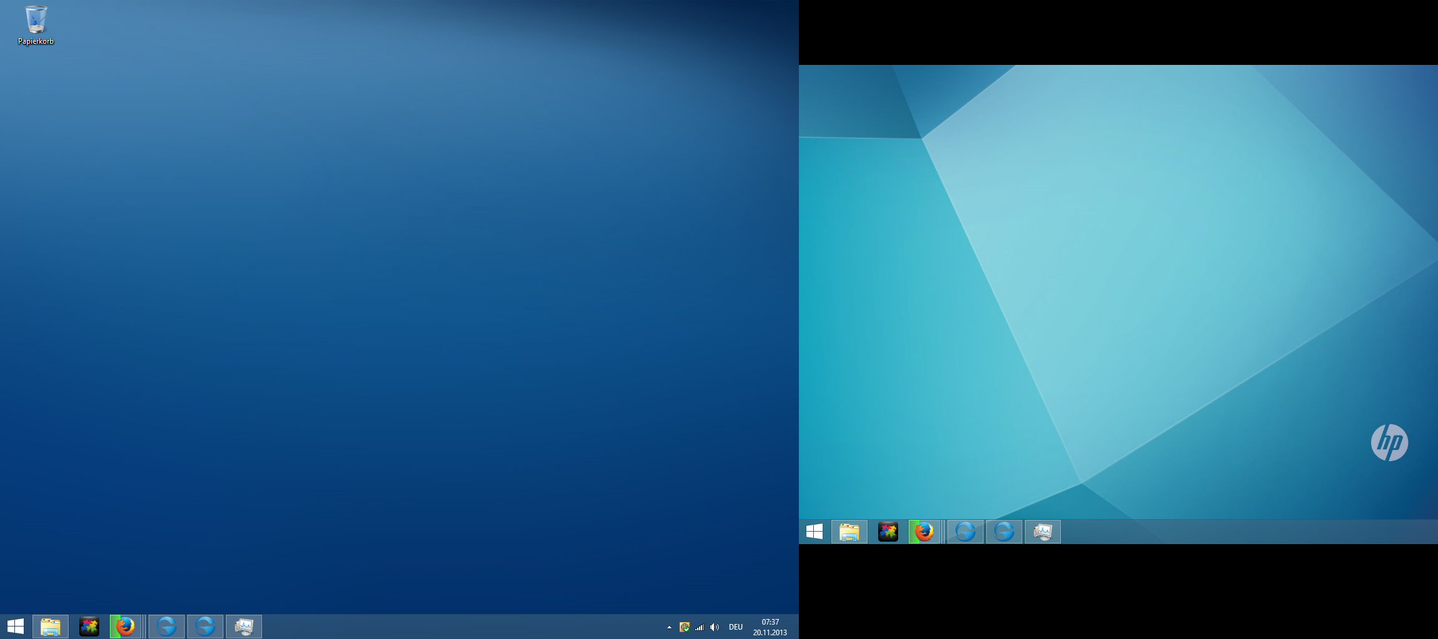Expand hidden system tray icons arrow
The height and width of the screenshot is (639, 1438).
click(669, 627)
